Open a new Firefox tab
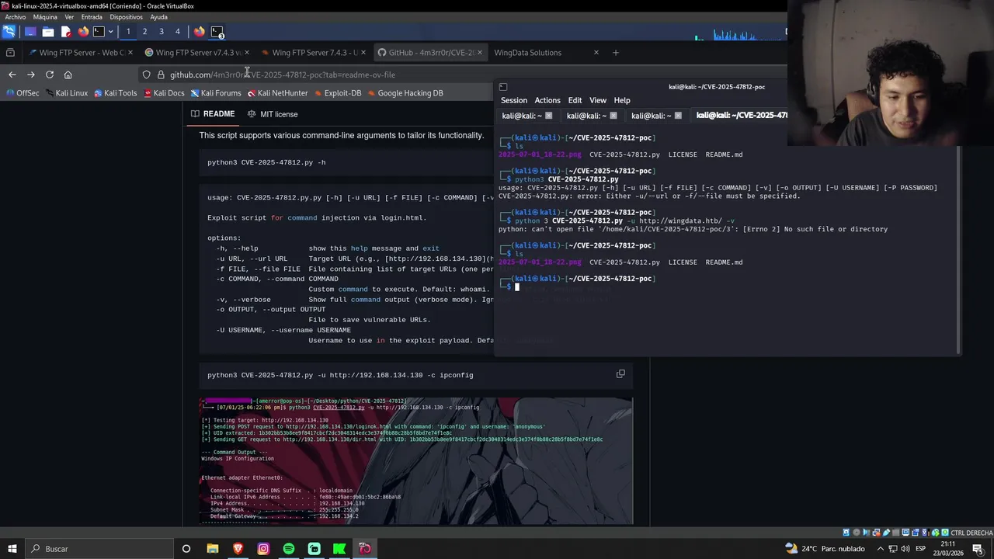Viewport: 994px width, 559px height. click(616, 53)
